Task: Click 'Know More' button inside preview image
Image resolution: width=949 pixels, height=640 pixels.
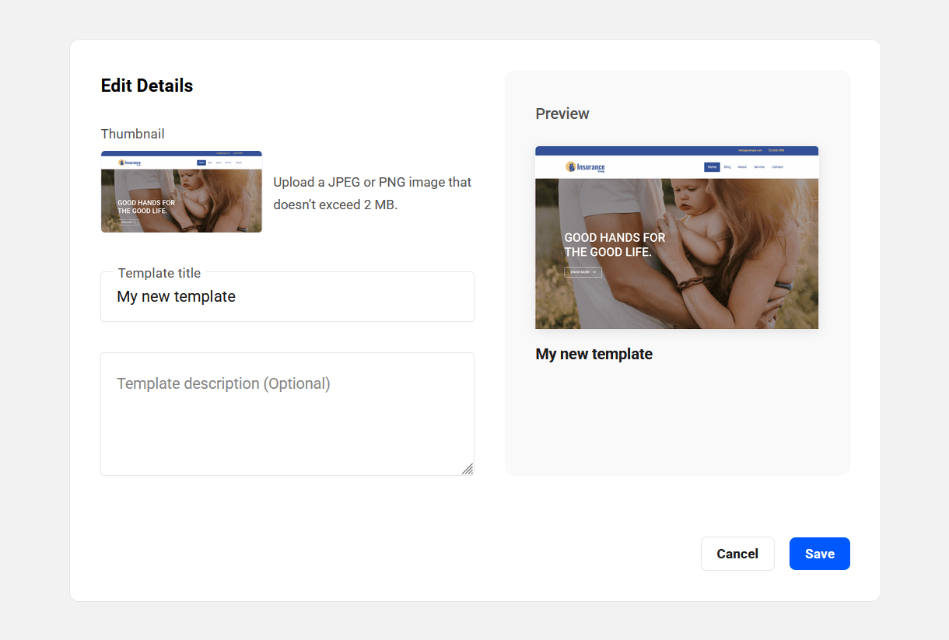Action: [583, 272]
